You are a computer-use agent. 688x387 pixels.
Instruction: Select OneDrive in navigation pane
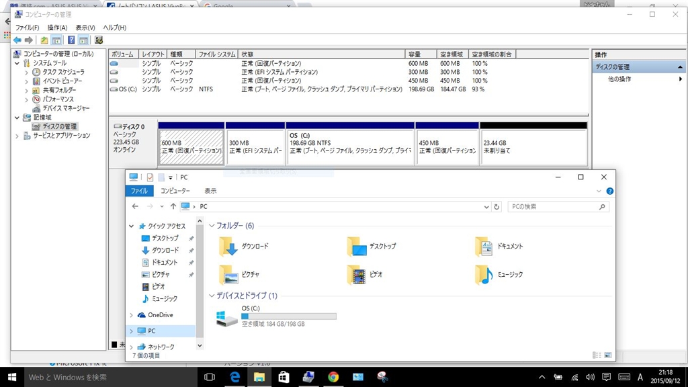click(160, 315)
